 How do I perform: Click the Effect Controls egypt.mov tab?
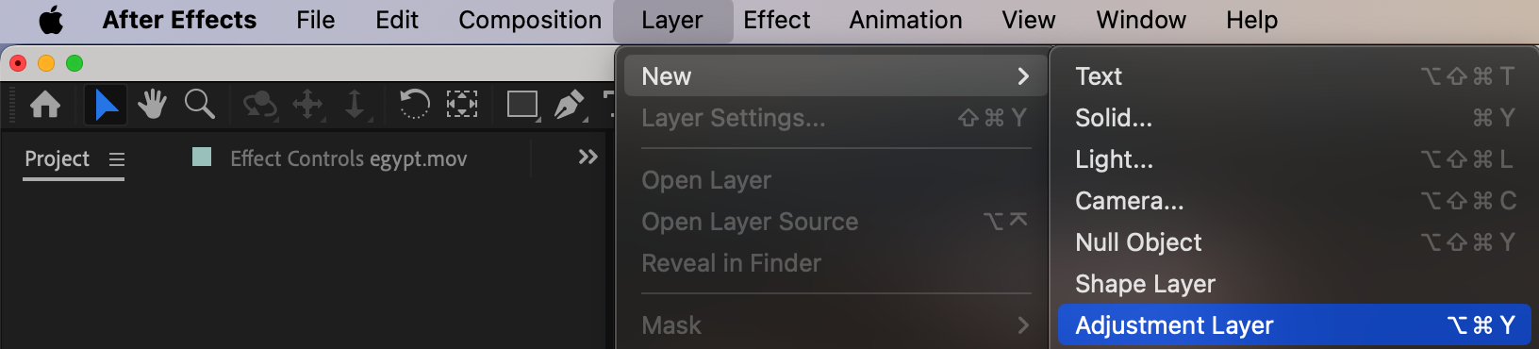[349, 158]
